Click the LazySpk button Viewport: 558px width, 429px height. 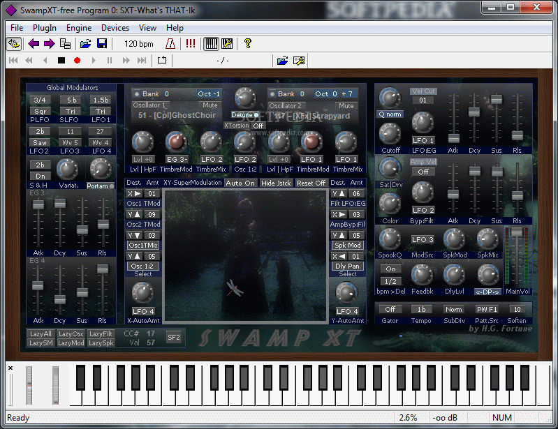[101, 343]
